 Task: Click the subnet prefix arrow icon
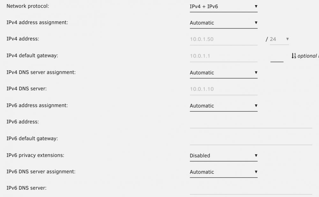[x=287, y=39]
